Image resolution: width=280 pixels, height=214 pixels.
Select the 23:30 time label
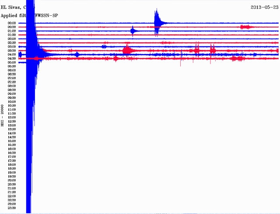[x=12, y=207]
